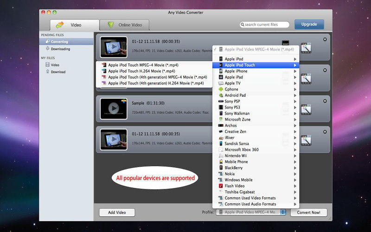Focus the search current files field

coord(264,25)
